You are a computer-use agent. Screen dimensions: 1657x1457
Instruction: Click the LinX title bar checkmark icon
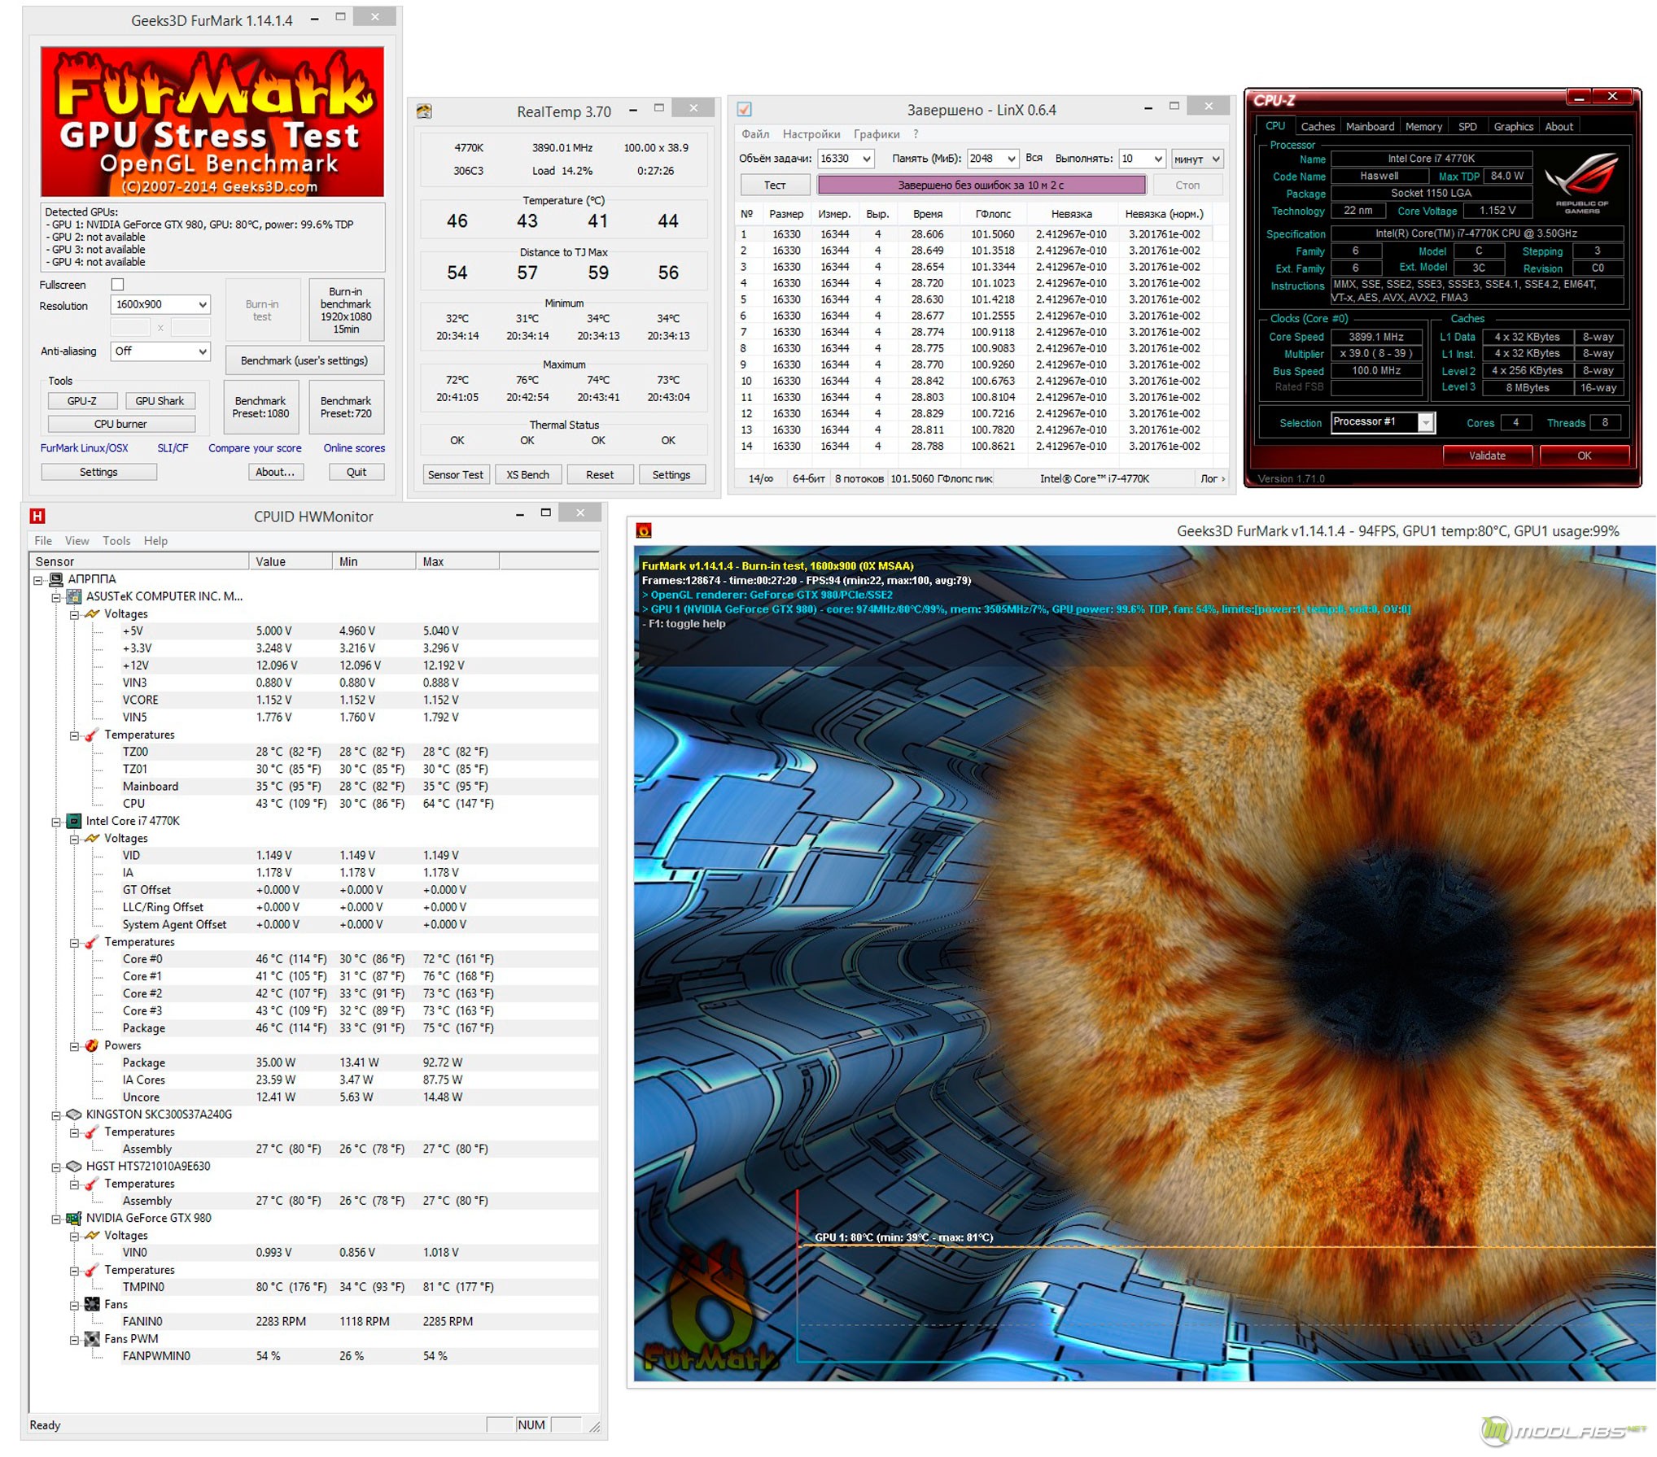pos(744,109)
